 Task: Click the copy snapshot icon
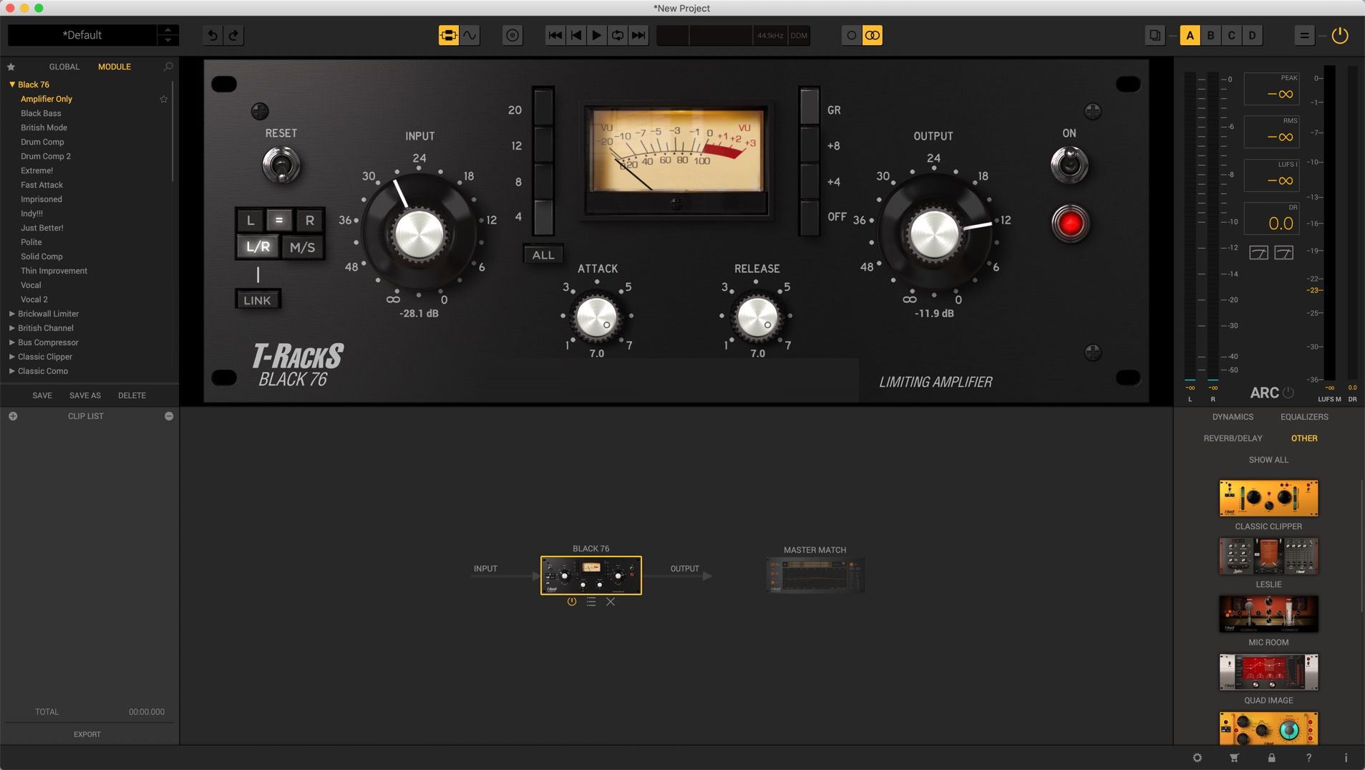point(1155,35)
